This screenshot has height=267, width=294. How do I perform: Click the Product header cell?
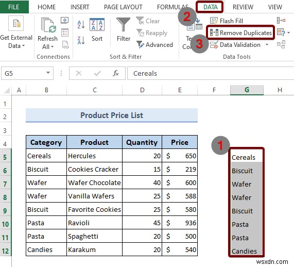94,142
